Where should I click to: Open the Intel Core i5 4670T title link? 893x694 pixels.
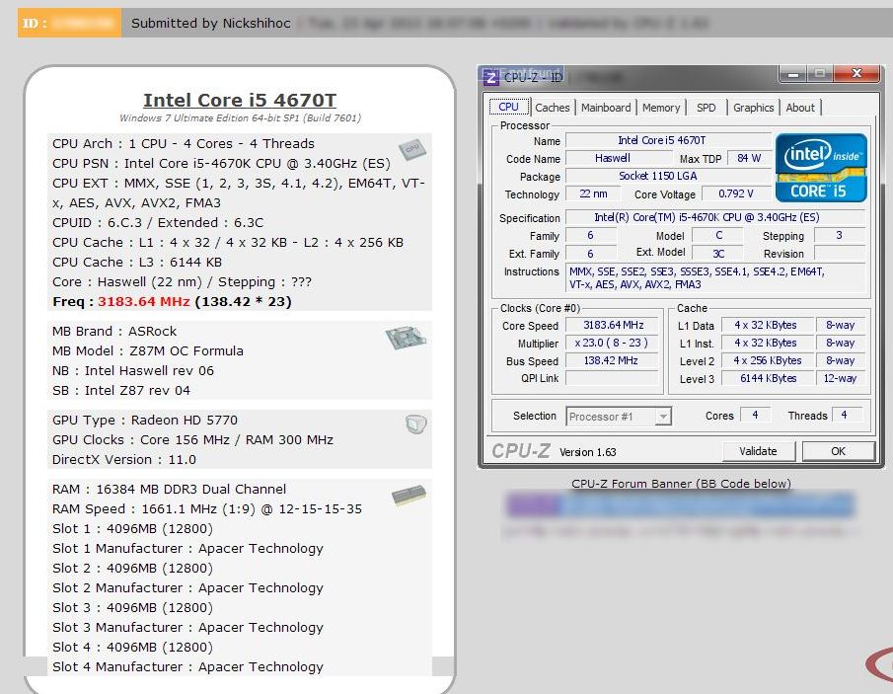240,100
